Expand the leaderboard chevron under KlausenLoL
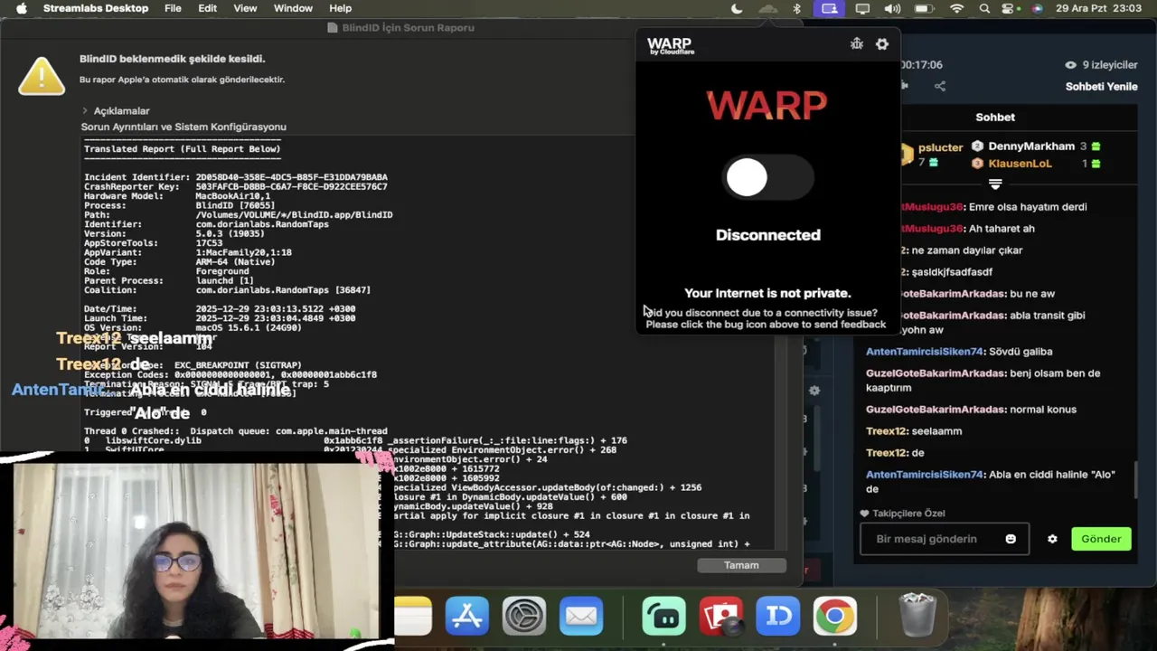This screenshot has height=651, width=1157. (x=995, y=184)
